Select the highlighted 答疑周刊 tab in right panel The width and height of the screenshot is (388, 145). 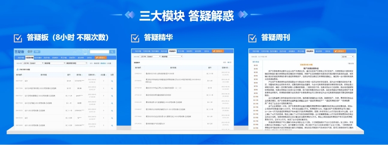[x=310, y=51]
